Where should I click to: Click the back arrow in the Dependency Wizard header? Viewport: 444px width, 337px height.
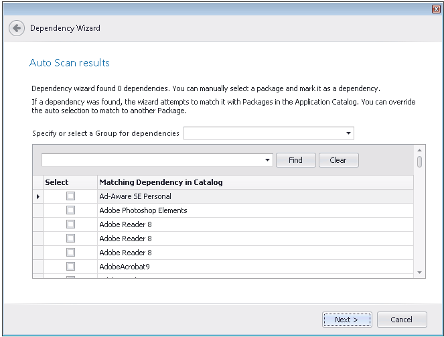click(x=16, y=28)
